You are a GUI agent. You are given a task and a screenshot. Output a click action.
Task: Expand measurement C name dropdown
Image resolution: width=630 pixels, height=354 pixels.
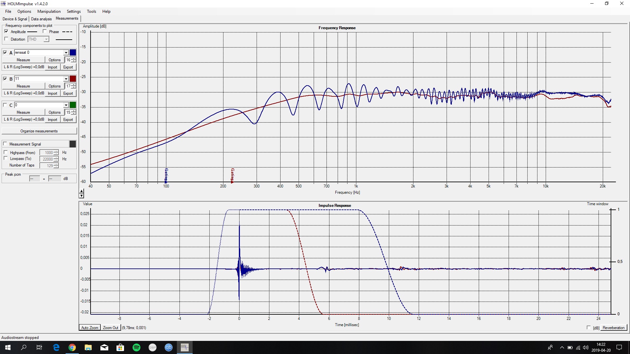point(66,105)
